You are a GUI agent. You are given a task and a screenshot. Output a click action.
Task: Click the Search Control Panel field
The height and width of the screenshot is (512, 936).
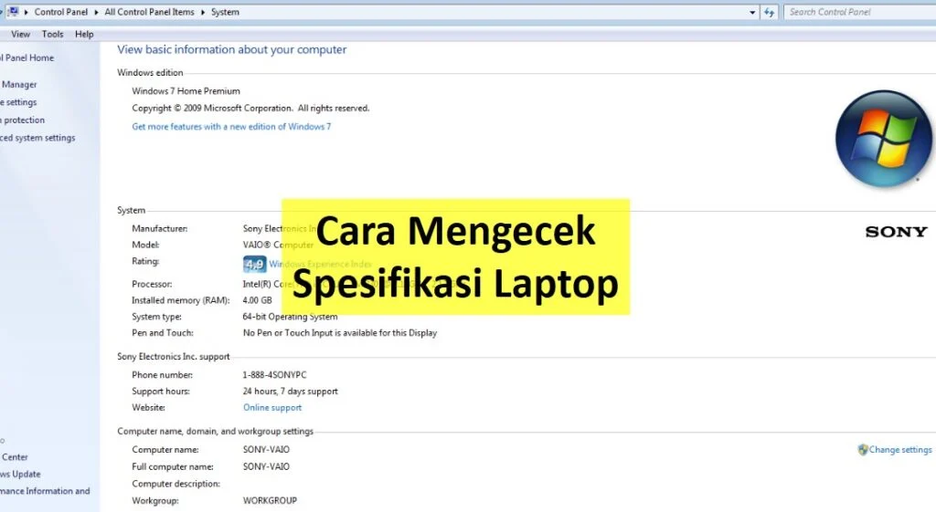point(859,12)
